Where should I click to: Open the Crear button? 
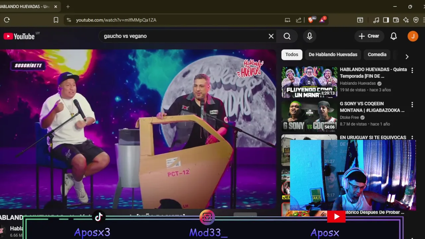369,36
